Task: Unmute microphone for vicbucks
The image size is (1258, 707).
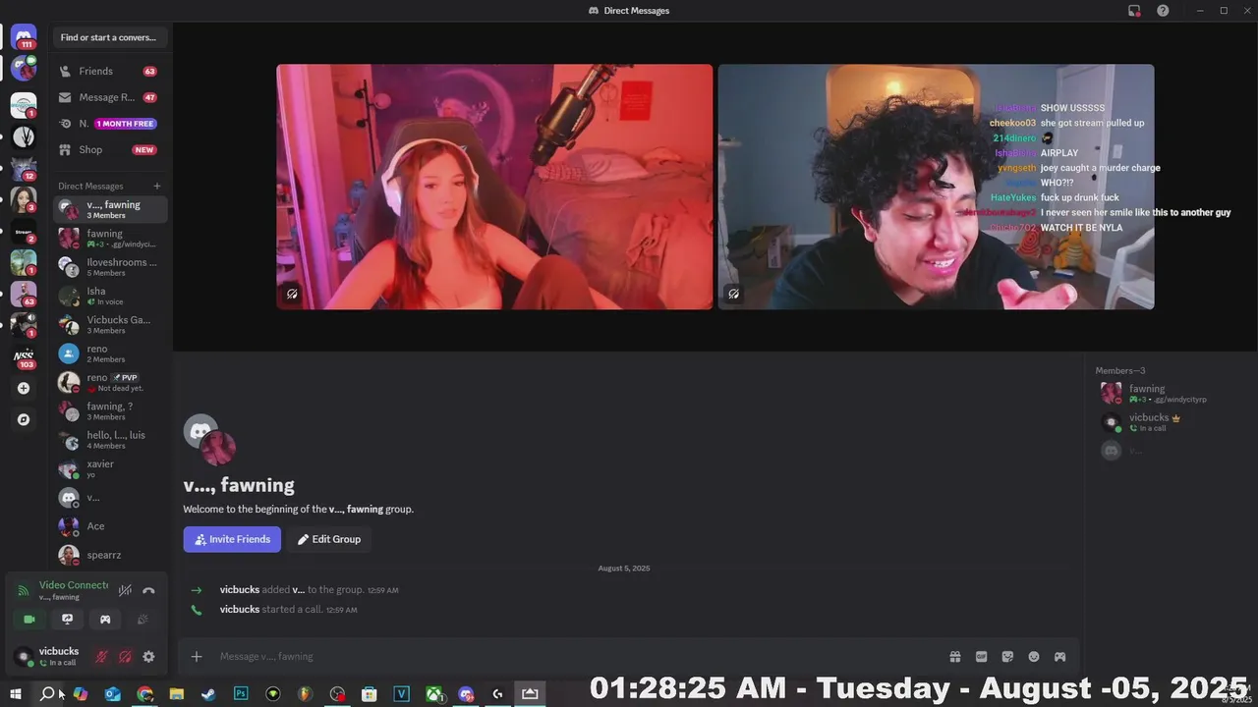Action: (x=101, y=657)
